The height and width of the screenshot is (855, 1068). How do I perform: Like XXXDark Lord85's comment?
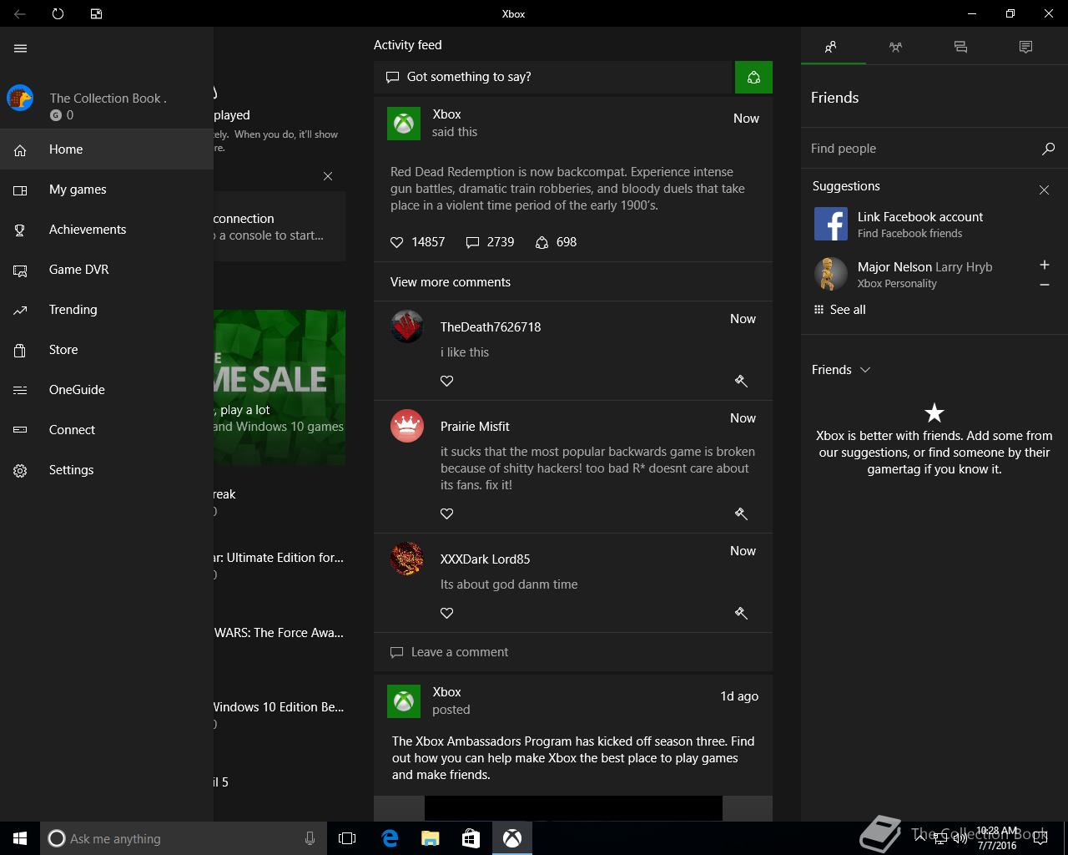[x=447, y=613]
